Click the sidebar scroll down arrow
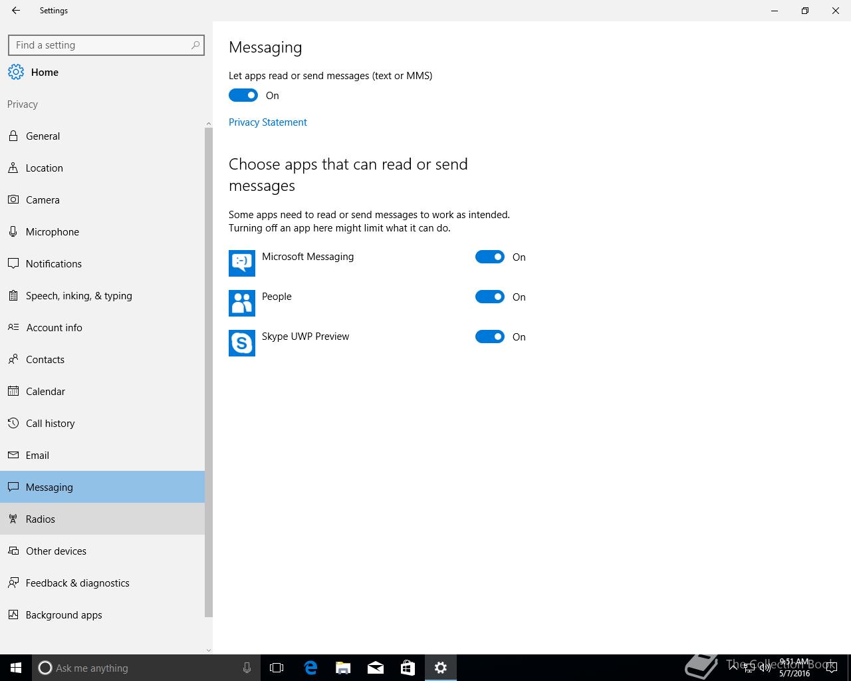Image resolution: width=851 pixels, height=681 pixels. (209, 650)
